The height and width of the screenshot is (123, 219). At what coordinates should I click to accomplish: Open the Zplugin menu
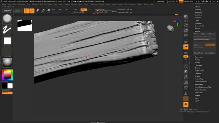coord(140,4)
